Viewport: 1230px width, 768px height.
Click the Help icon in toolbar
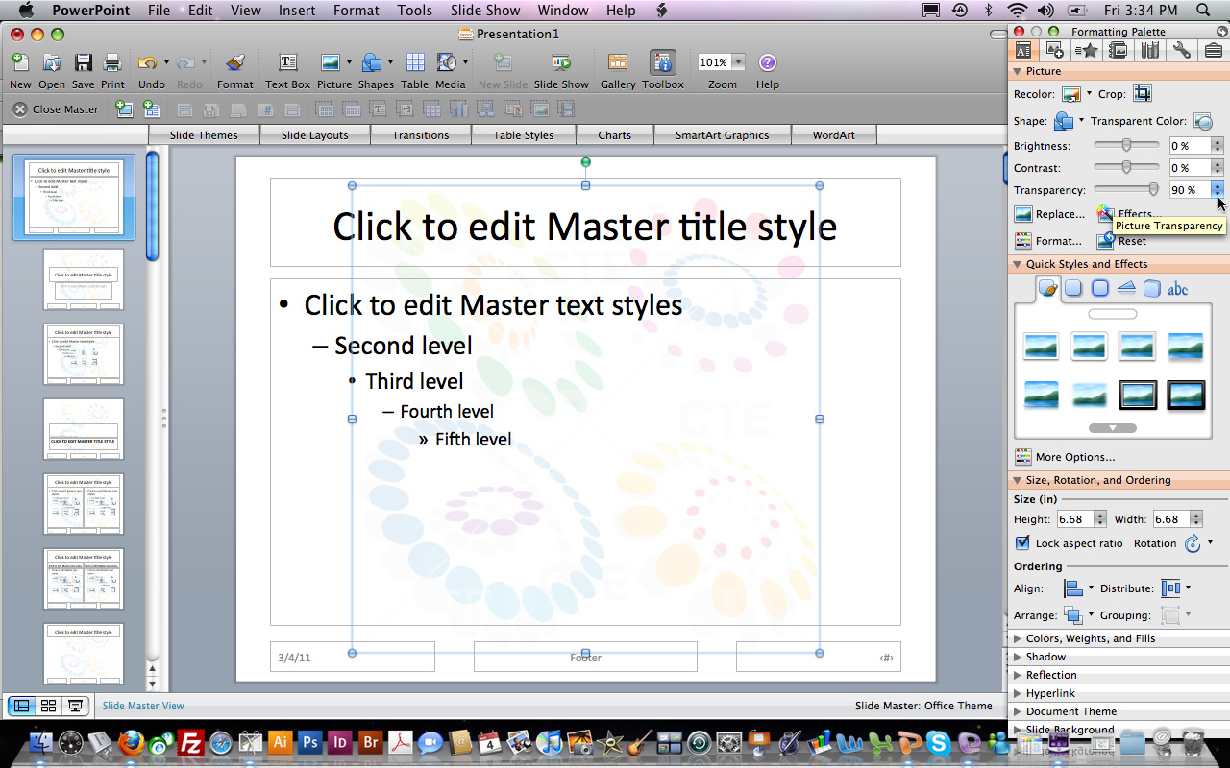(x=767, y=63)
